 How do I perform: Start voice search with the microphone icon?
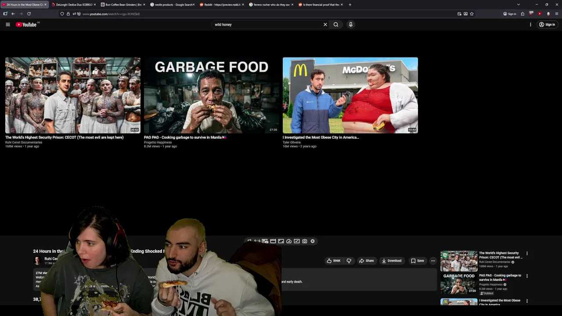(x=350, y=25)
